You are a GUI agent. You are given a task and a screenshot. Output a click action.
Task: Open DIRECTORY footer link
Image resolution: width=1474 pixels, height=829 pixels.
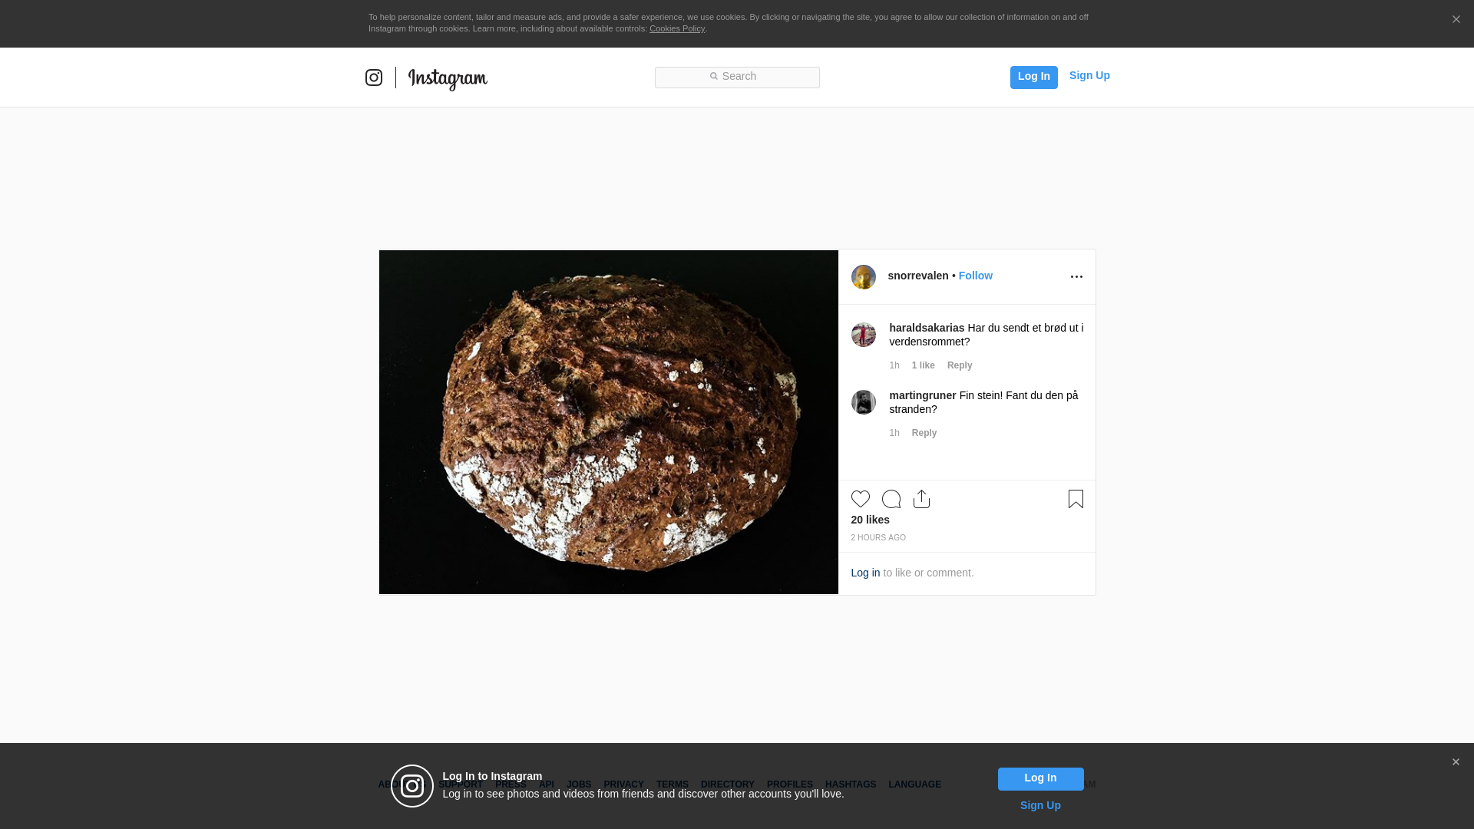tap(728, 784)
